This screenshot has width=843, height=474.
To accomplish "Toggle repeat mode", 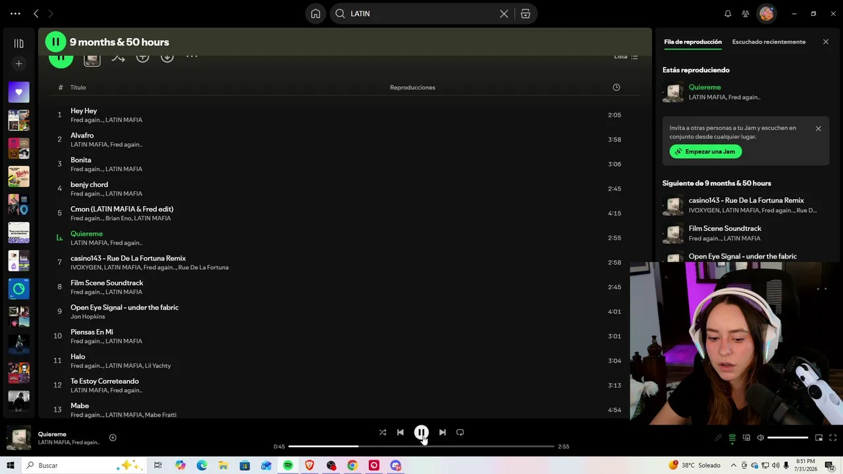I will point(460,433).
